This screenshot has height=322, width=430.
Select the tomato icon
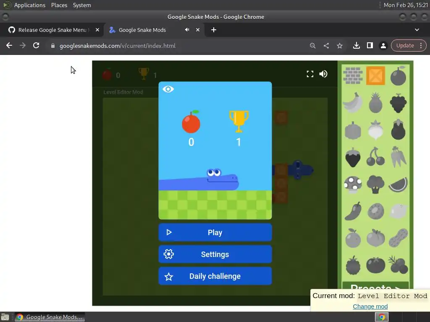(x=375, y=265)
